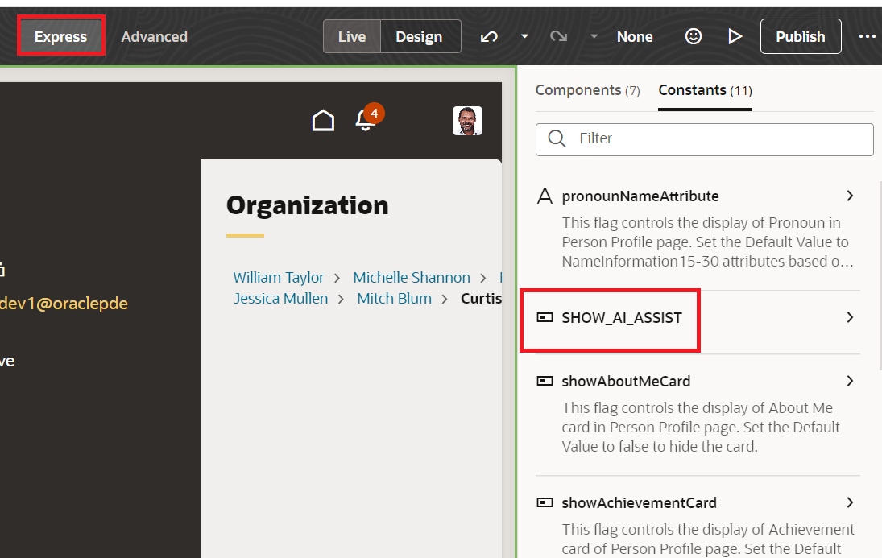The height and width of the screenshot is (558, 882).
Task: Click the Publish button
Action: [x=800, y=36]
